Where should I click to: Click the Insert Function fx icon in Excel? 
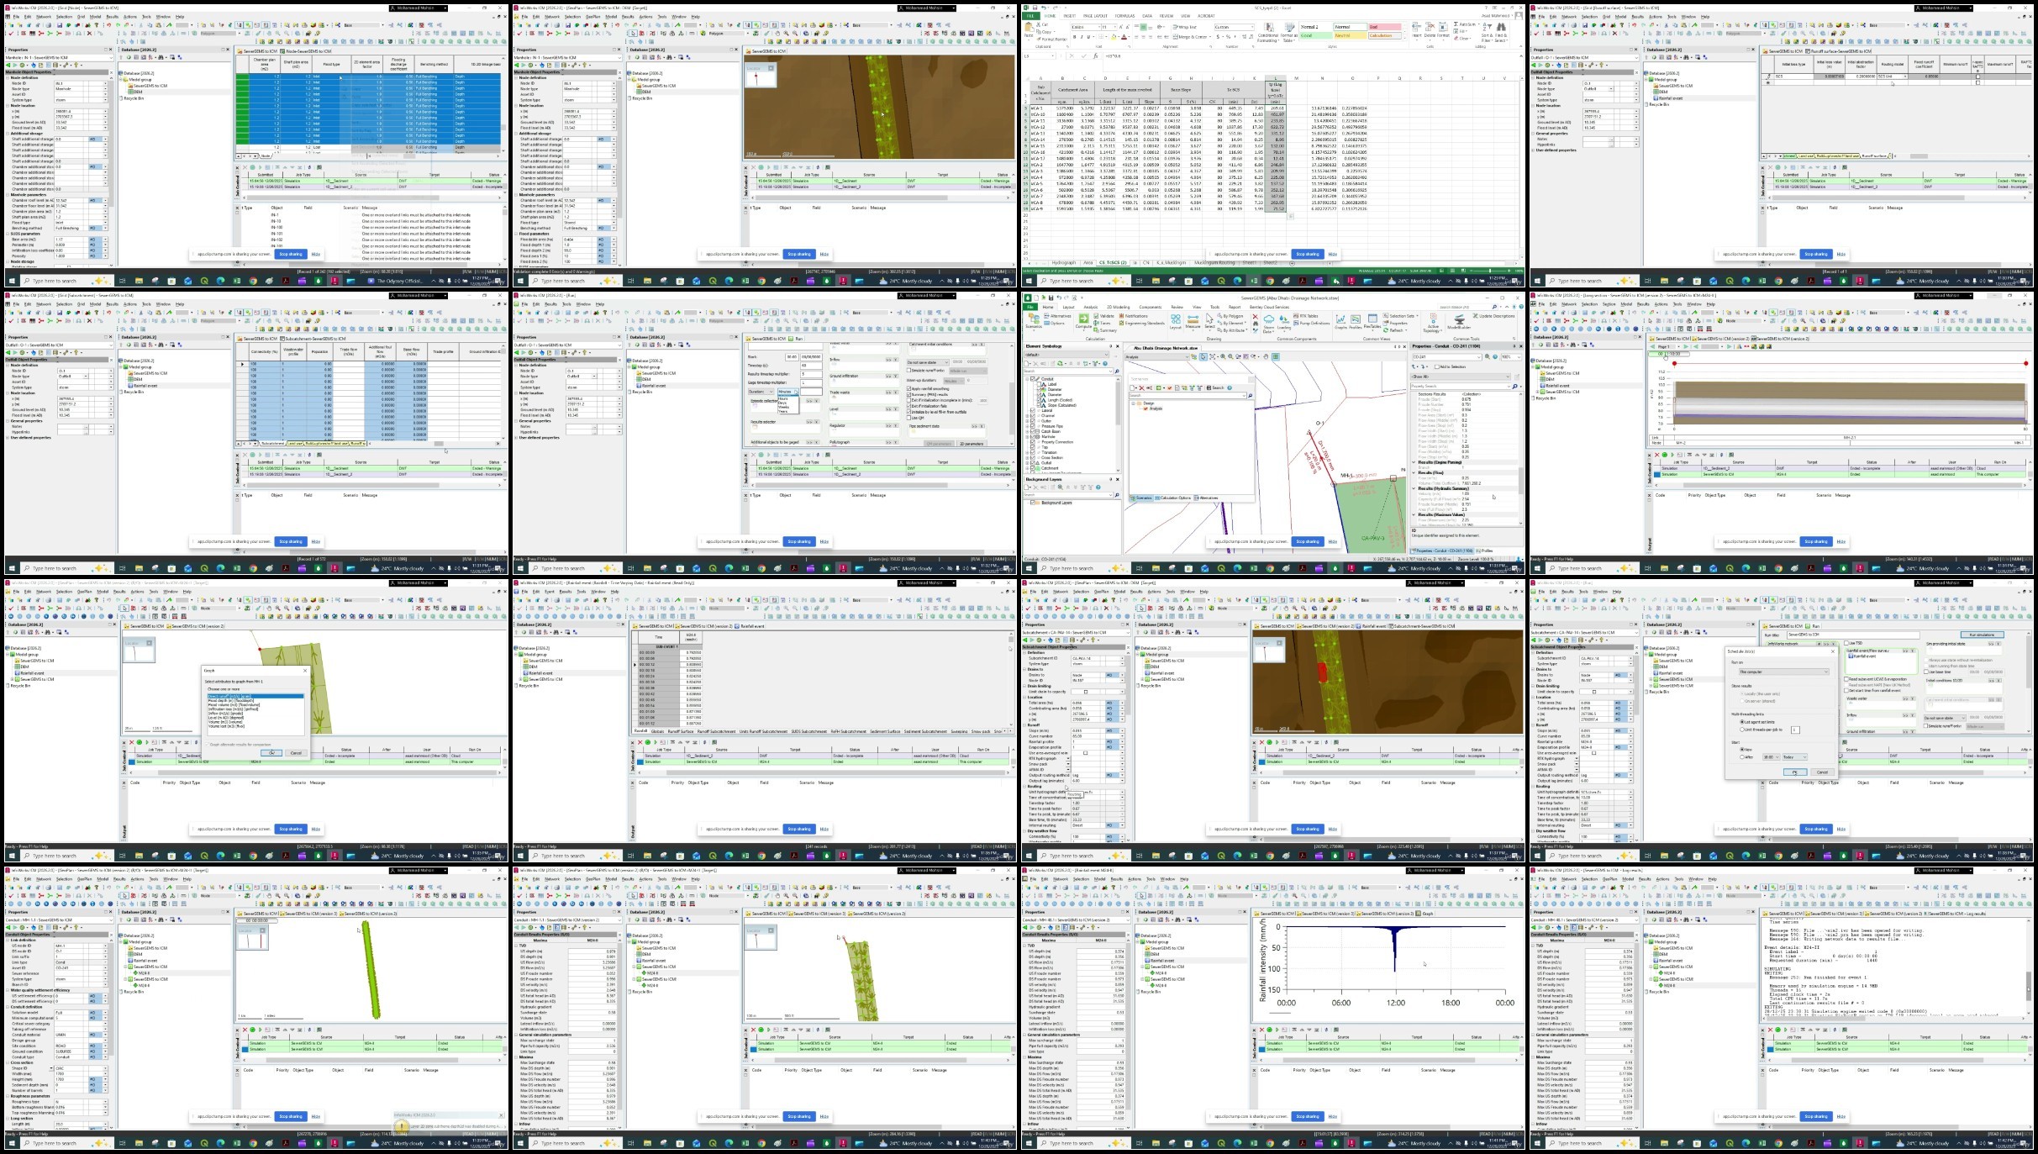pos(1096,55)
